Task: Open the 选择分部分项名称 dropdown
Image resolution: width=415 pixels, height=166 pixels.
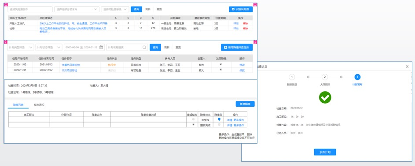Action: (77, 9)
